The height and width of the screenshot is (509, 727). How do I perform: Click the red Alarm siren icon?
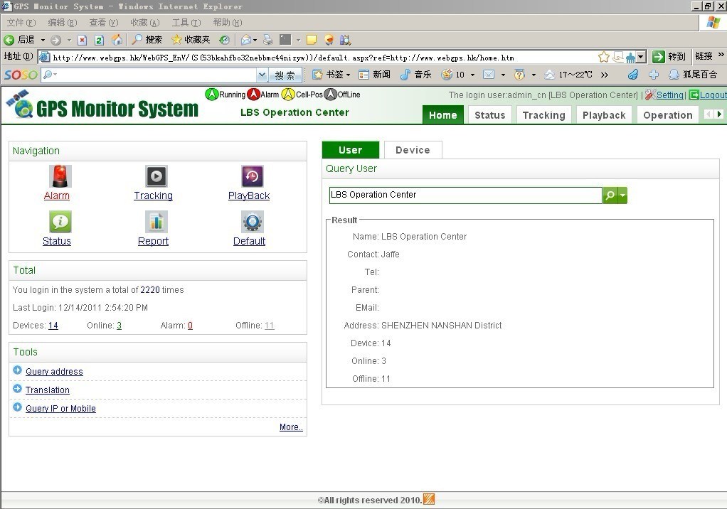pyautogui.click(x=60, y=176)
